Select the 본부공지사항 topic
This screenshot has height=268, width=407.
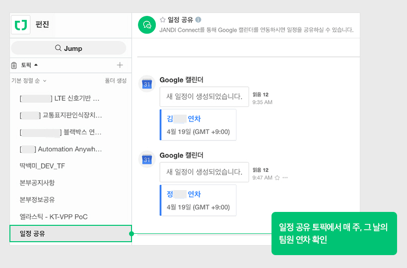click(37, 183)
